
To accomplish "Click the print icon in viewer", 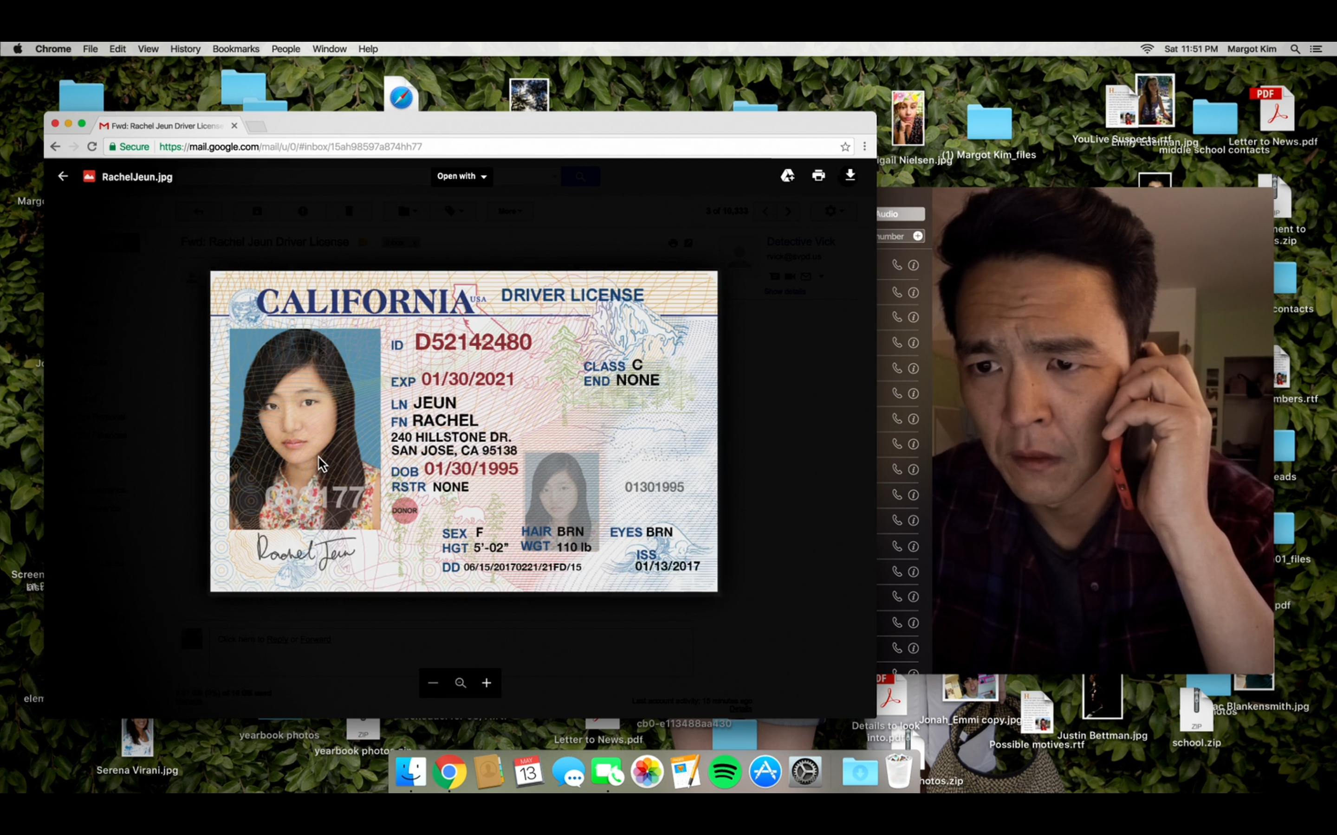I will point(818,176).
